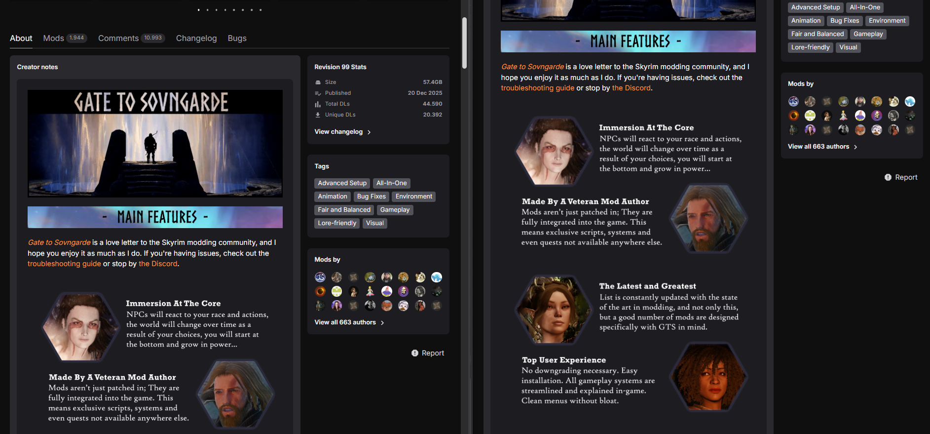Select the All-In-One tag on left page
930x434 pixels.
(392, 183)
